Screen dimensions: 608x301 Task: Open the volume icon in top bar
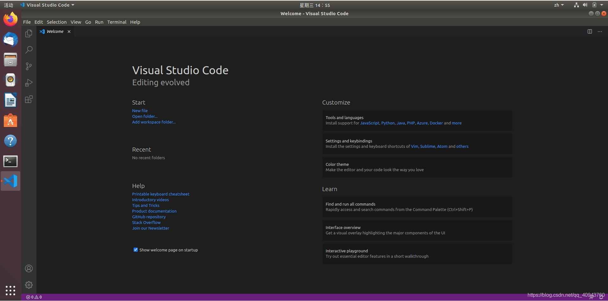click(585, 5)
